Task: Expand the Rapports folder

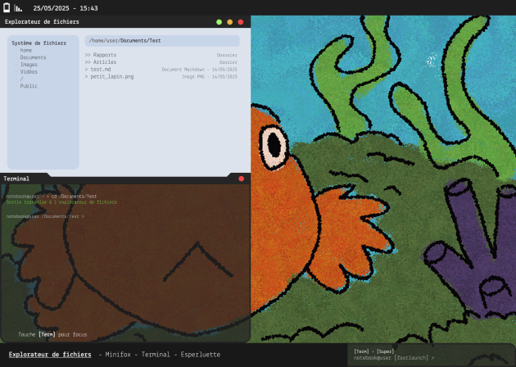Action: click(103, 55)
